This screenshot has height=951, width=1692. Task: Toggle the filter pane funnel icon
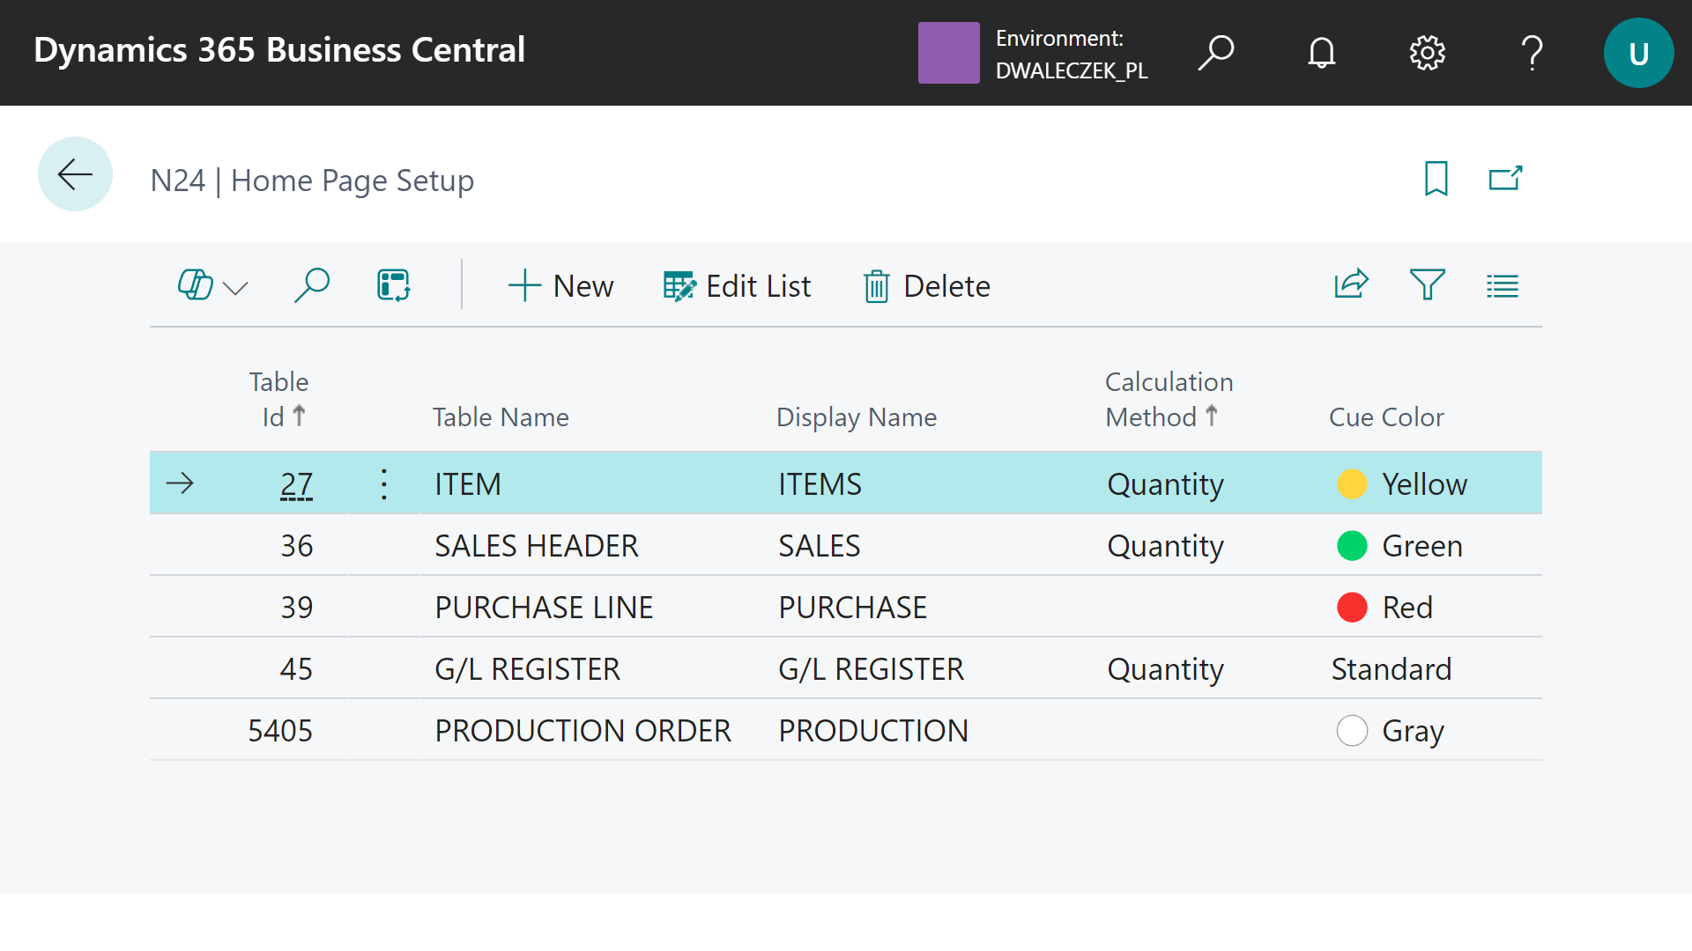(1428, 284)
